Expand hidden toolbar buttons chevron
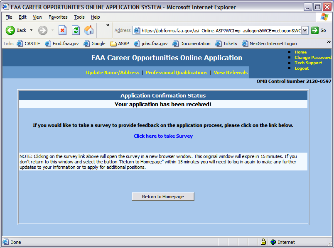 point(108,25)
